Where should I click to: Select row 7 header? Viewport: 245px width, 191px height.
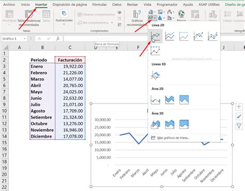[x=4, y=92]
